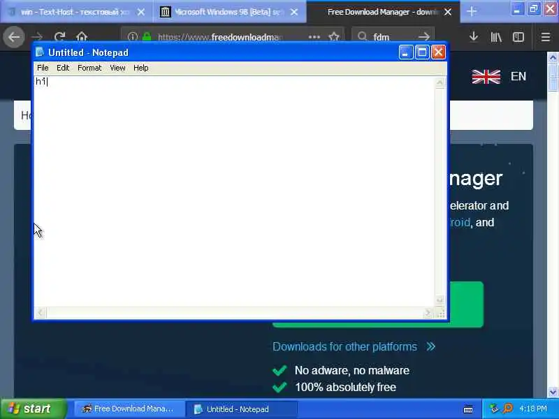559x419 pixels.
Task: Minimize the Notepad window
Action: [405, 52]
